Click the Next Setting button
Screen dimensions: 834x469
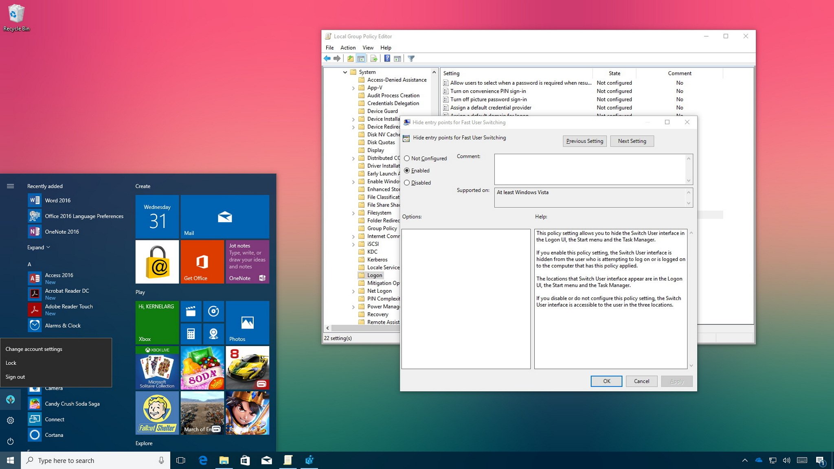coord(632,140)
